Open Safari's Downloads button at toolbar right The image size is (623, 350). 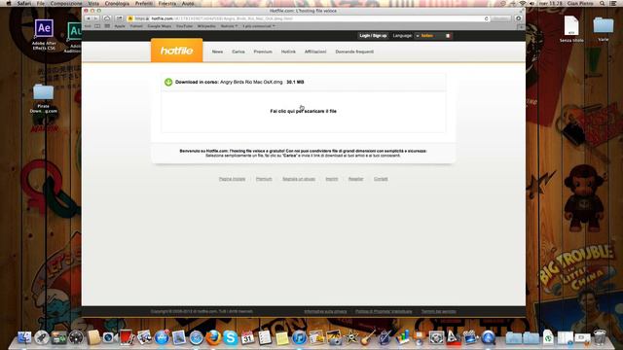click(x=518, y=18)
